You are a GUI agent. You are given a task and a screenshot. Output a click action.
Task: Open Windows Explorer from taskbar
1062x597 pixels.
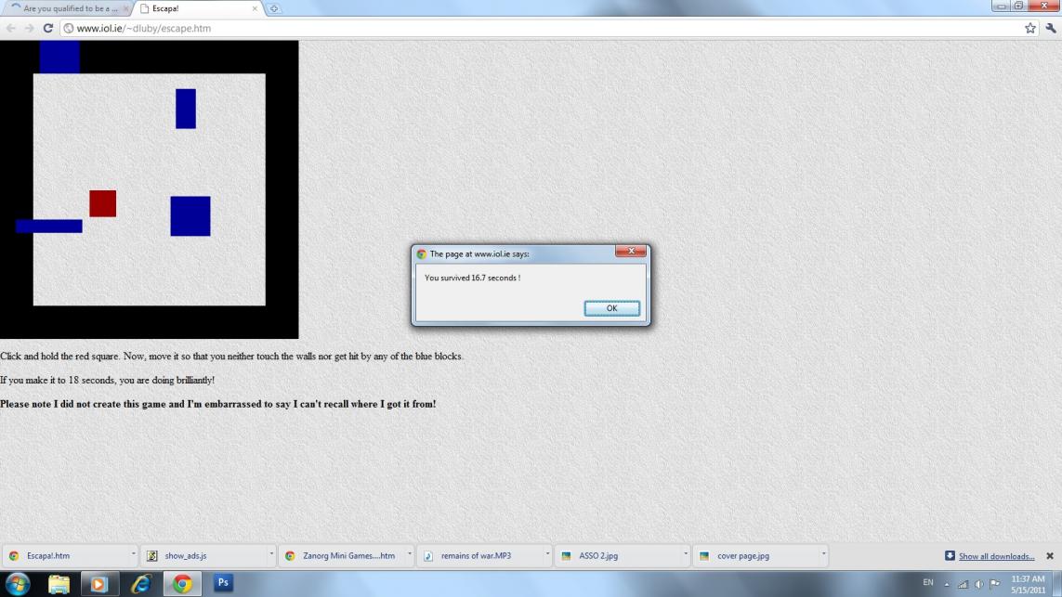point(59,583)
